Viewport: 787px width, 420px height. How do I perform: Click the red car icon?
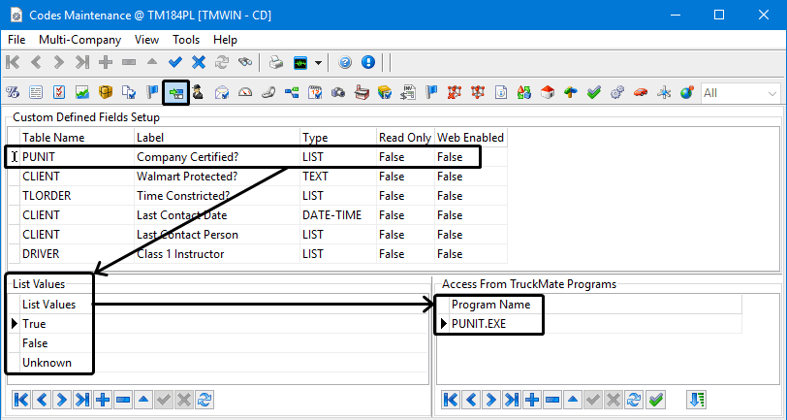[x=640, y=93]
